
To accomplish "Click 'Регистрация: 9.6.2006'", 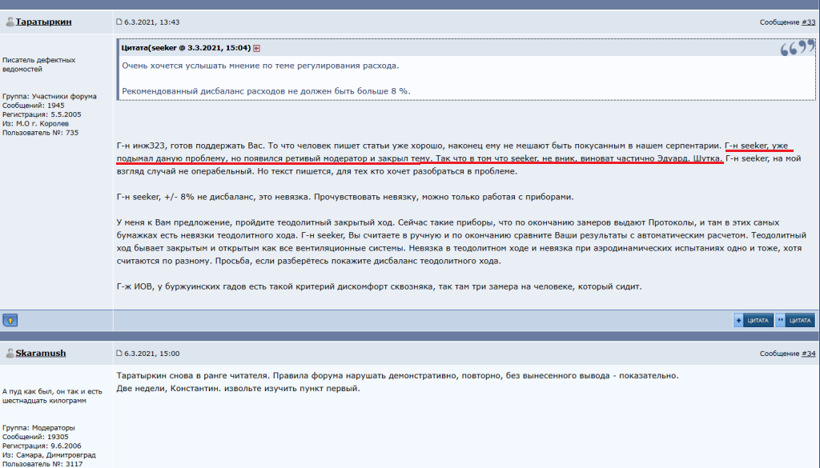I will (42, 446).
